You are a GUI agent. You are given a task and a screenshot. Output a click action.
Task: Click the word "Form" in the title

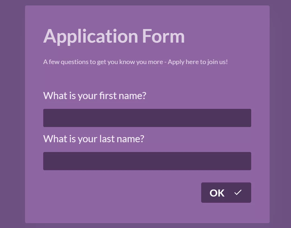click(x=163, y=36)
